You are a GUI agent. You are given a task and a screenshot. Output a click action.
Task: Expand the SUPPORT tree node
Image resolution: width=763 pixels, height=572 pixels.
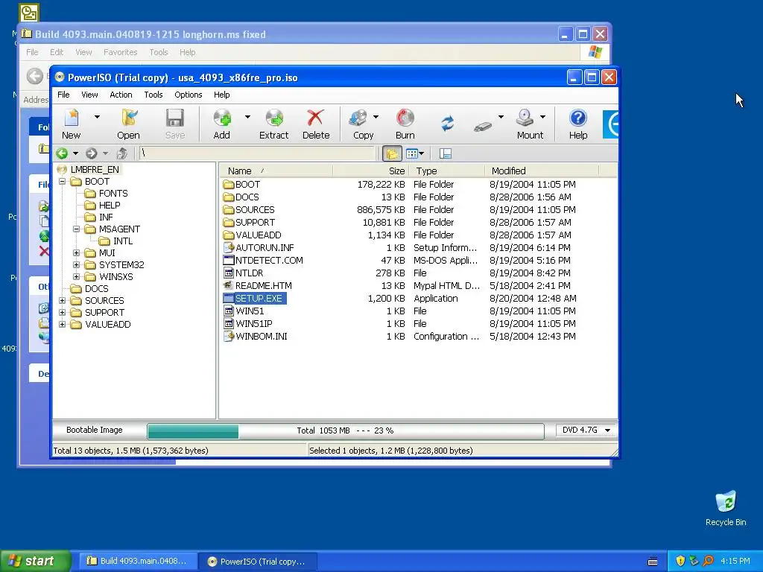coord(63,312)
